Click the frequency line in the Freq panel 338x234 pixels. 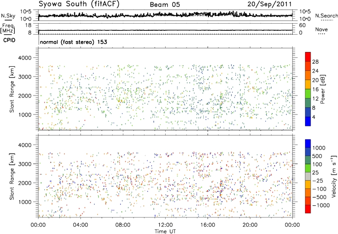[165, 30]
